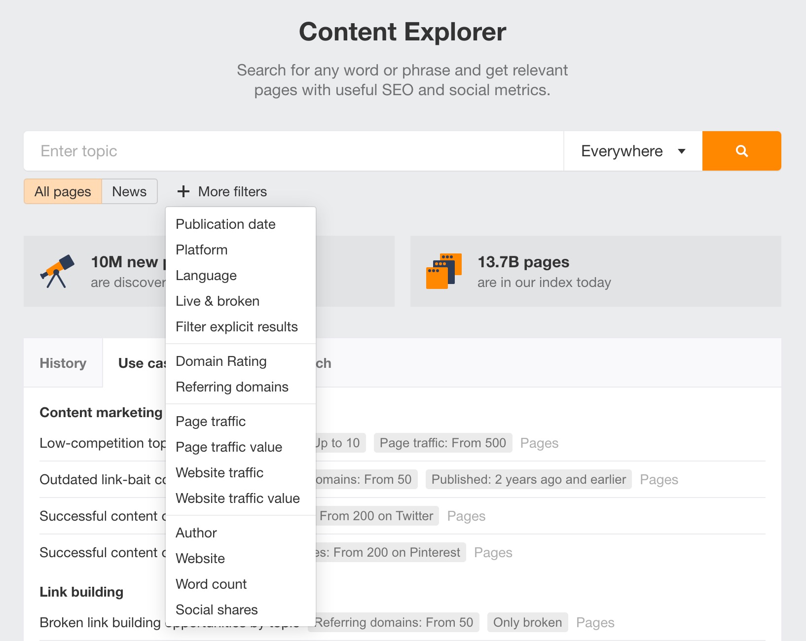This screenshot has width=806, height=641.
Task: Select the Language filter
Action: (206, 275)
